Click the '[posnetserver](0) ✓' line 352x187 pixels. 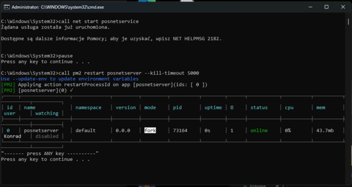tap(37, 90)
